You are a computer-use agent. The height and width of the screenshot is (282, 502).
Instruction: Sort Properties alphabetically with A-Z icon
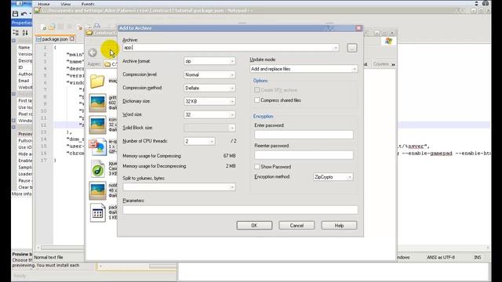click(25, 32)
